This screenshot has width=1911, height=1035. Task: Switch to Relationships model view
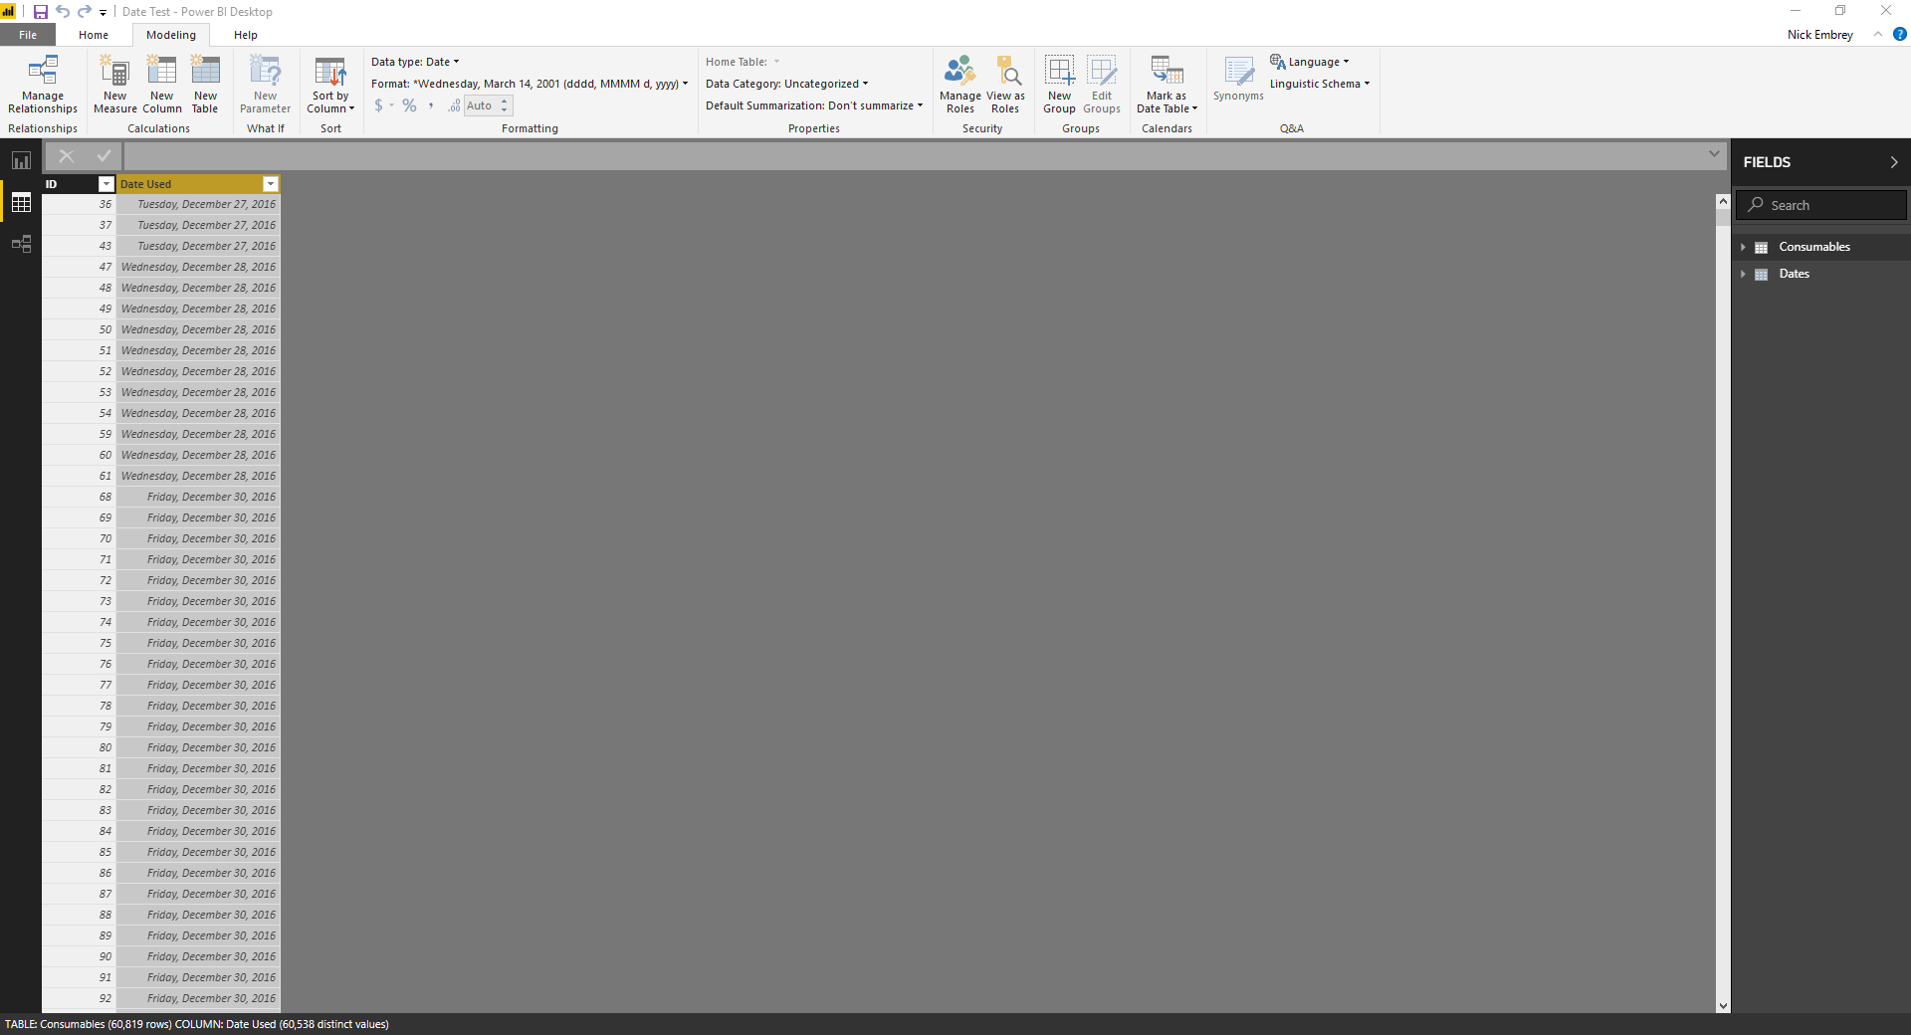[21, 244]
